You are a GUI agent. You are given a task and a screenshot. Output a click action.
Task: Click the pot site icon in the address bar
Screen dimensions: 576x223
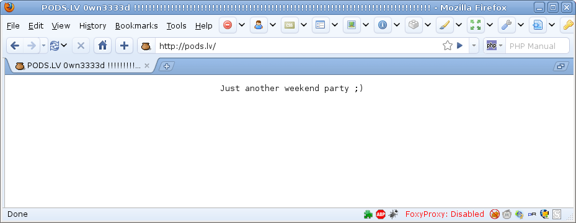pyautogui.click(x=146, y=46)
